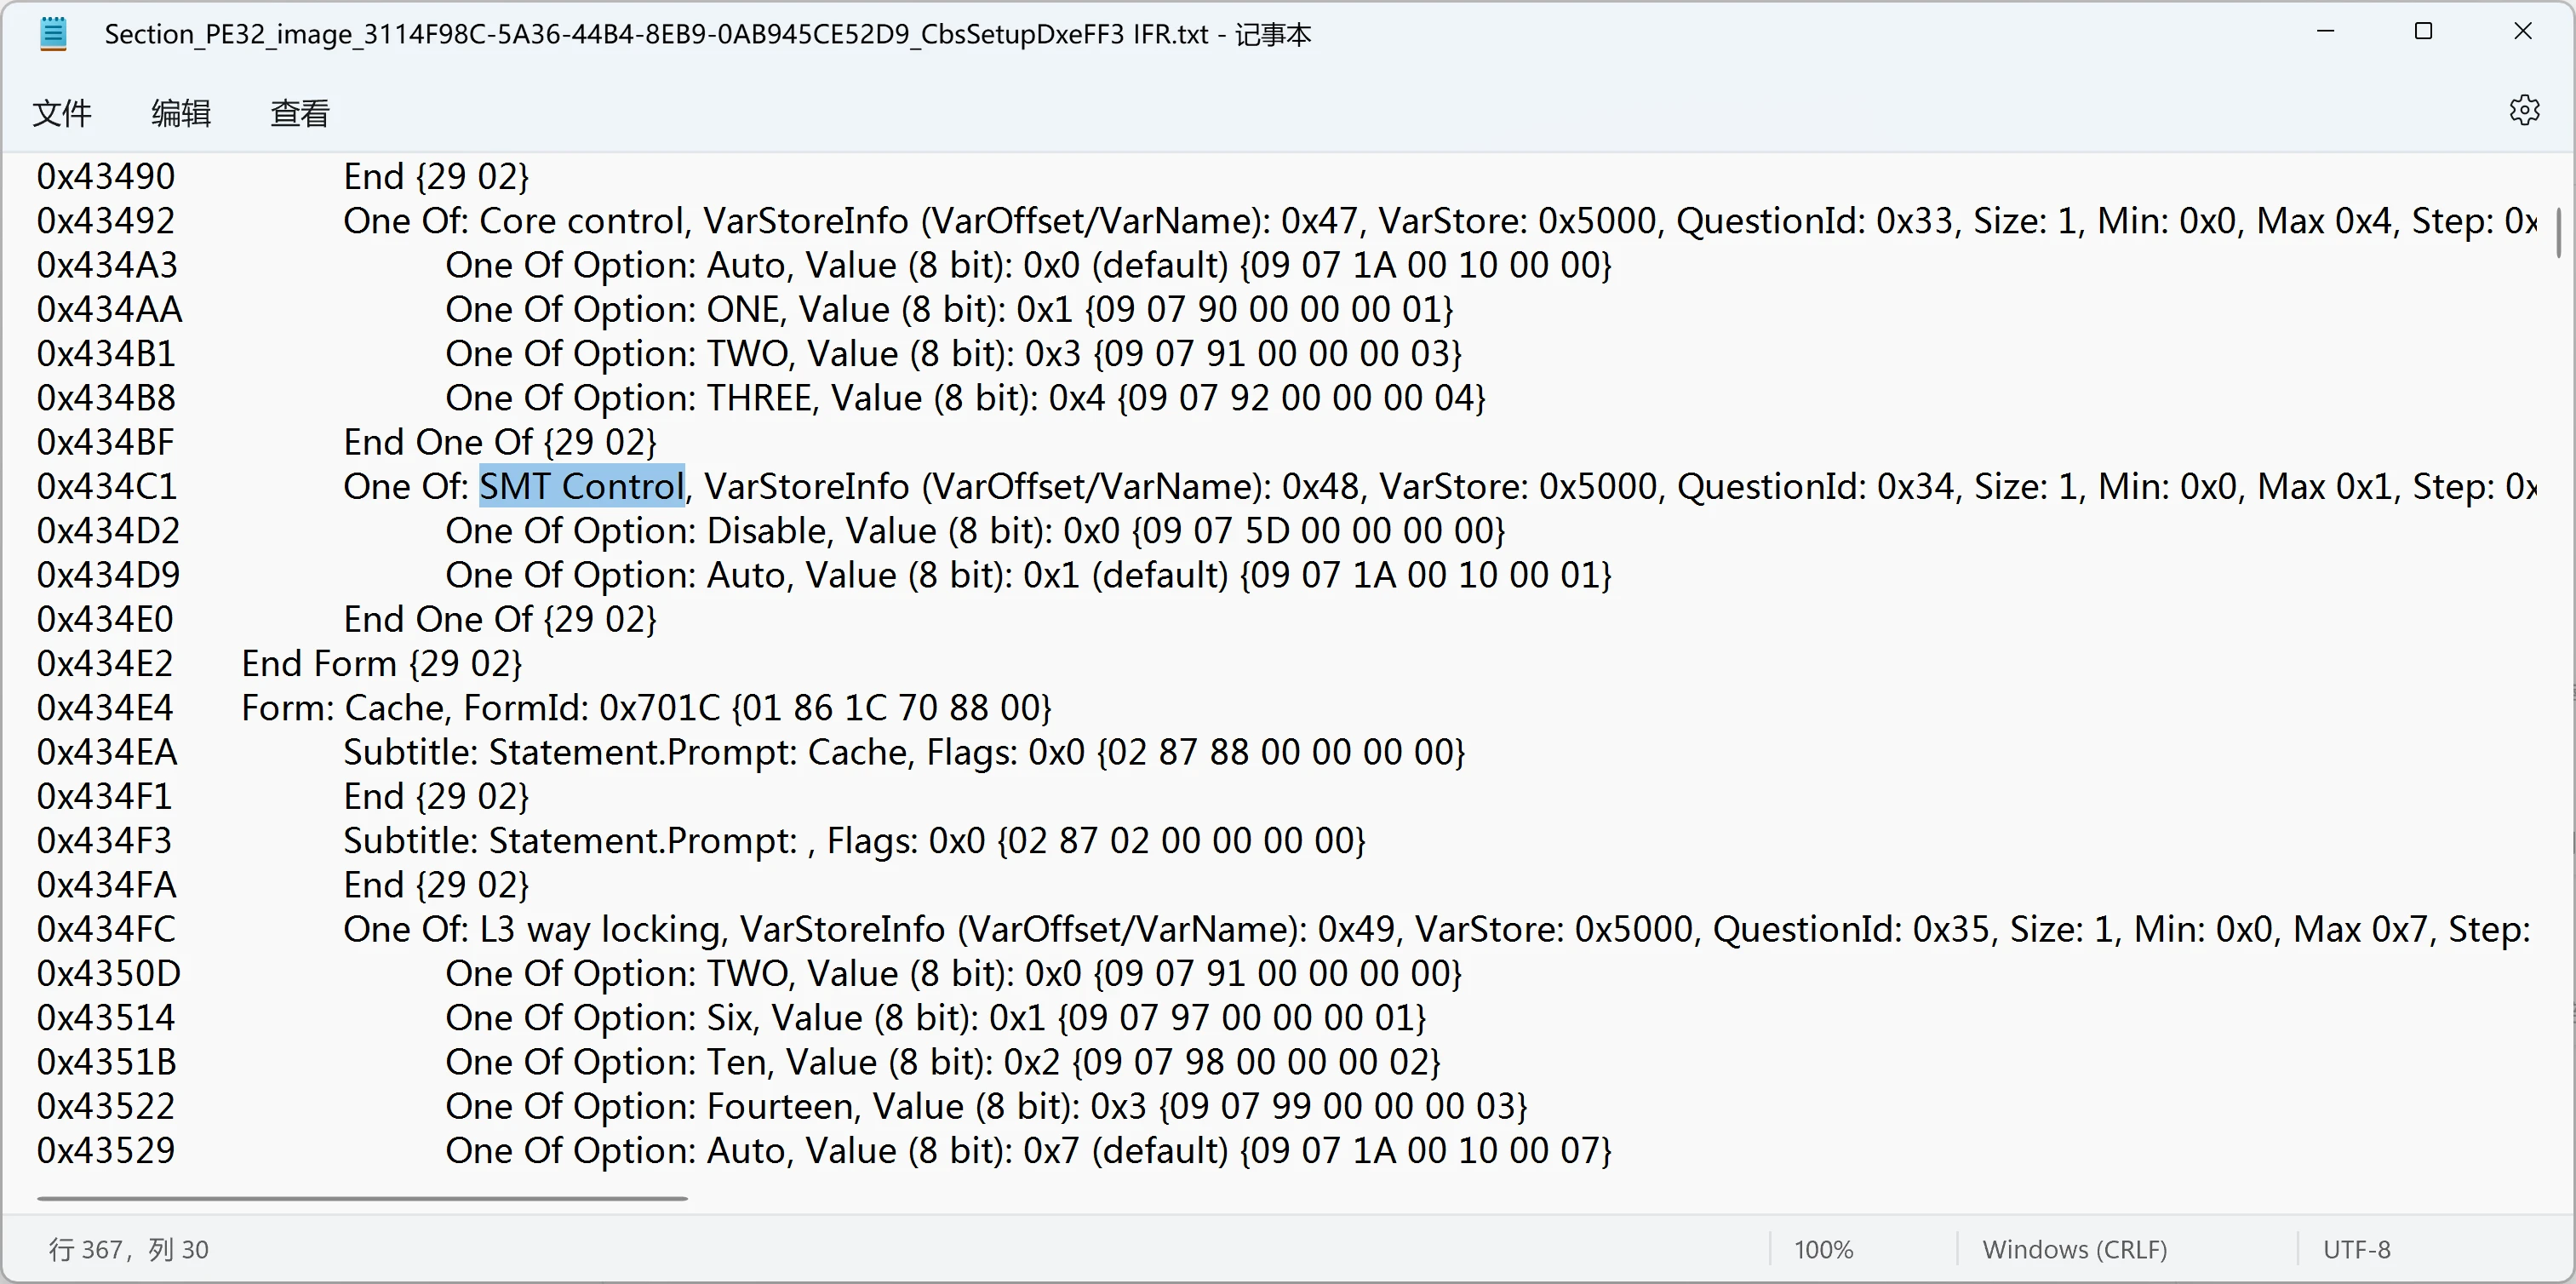The width and height of the screenshot is (2576, 1284).
Task: Open the settings gear in Notepad
Action: click(x=2524, y=110)
